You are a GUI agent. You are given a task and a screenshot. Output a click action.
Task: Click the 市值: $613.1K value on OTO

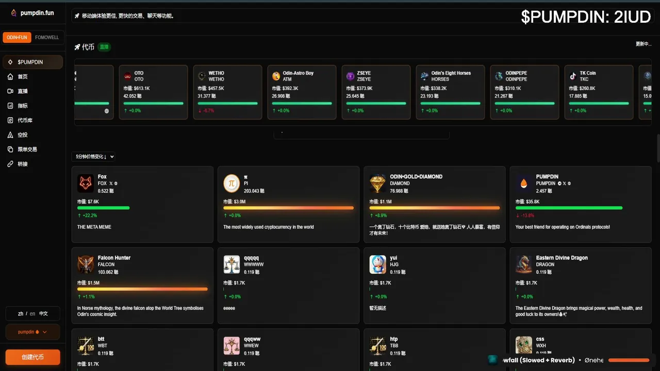coord(137,89)
